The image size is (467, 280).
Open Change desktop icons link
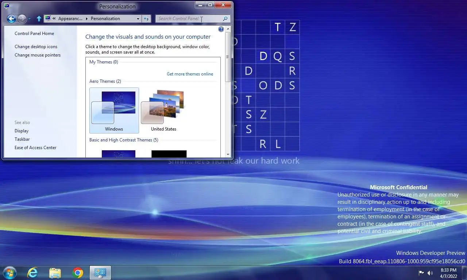(36, 47)
